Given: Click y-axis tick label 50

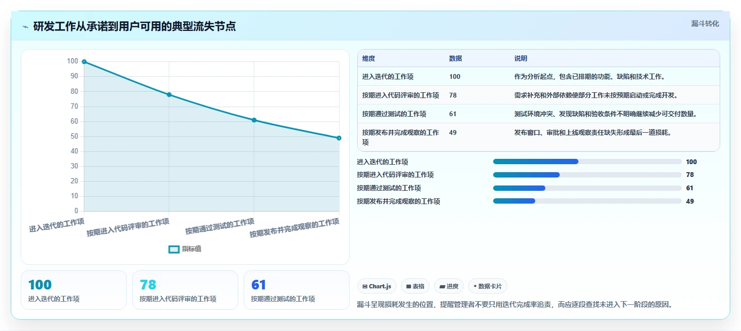Looking at the screenshot, I should point(73,136).
